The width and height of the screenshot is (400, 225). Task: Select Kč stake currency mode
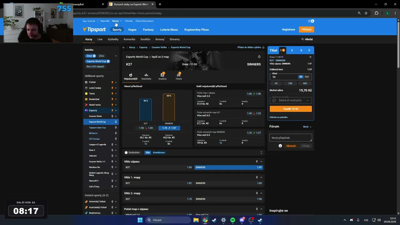(x=301, y=77)
